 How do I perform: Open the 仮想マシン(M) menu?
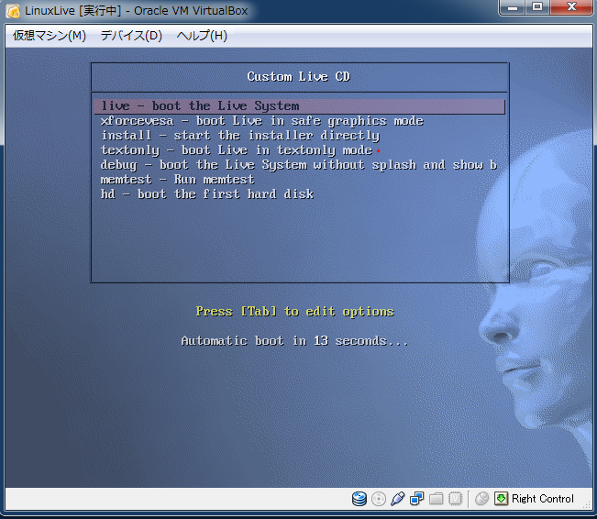[x=50, y=36]
